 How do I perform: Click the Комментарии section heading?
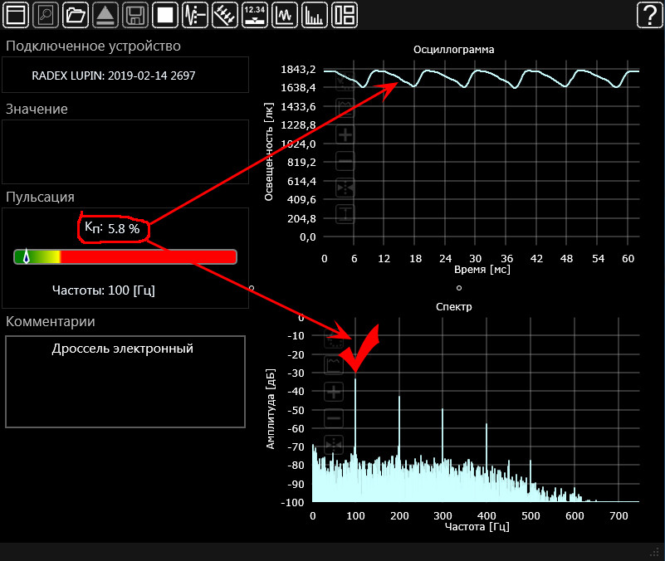click(51, 321)
